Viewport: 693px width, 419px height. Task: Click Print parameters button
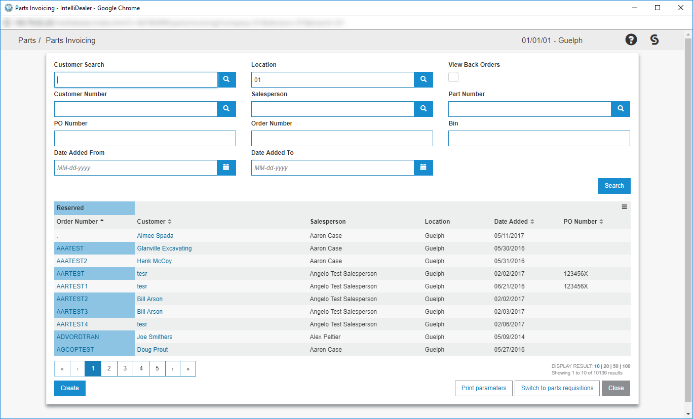[x=484, y=388]
